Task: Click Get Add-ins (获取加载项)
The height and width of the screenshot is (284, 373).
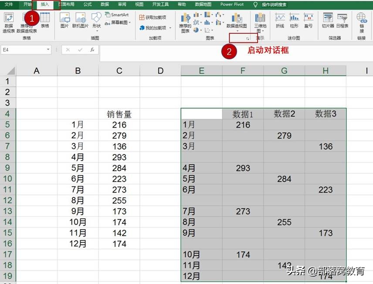Action: [x=153, y=17]
